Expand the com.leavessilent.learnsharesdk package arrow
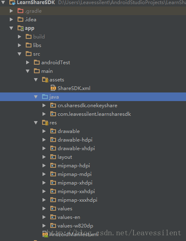 (44, 114)
